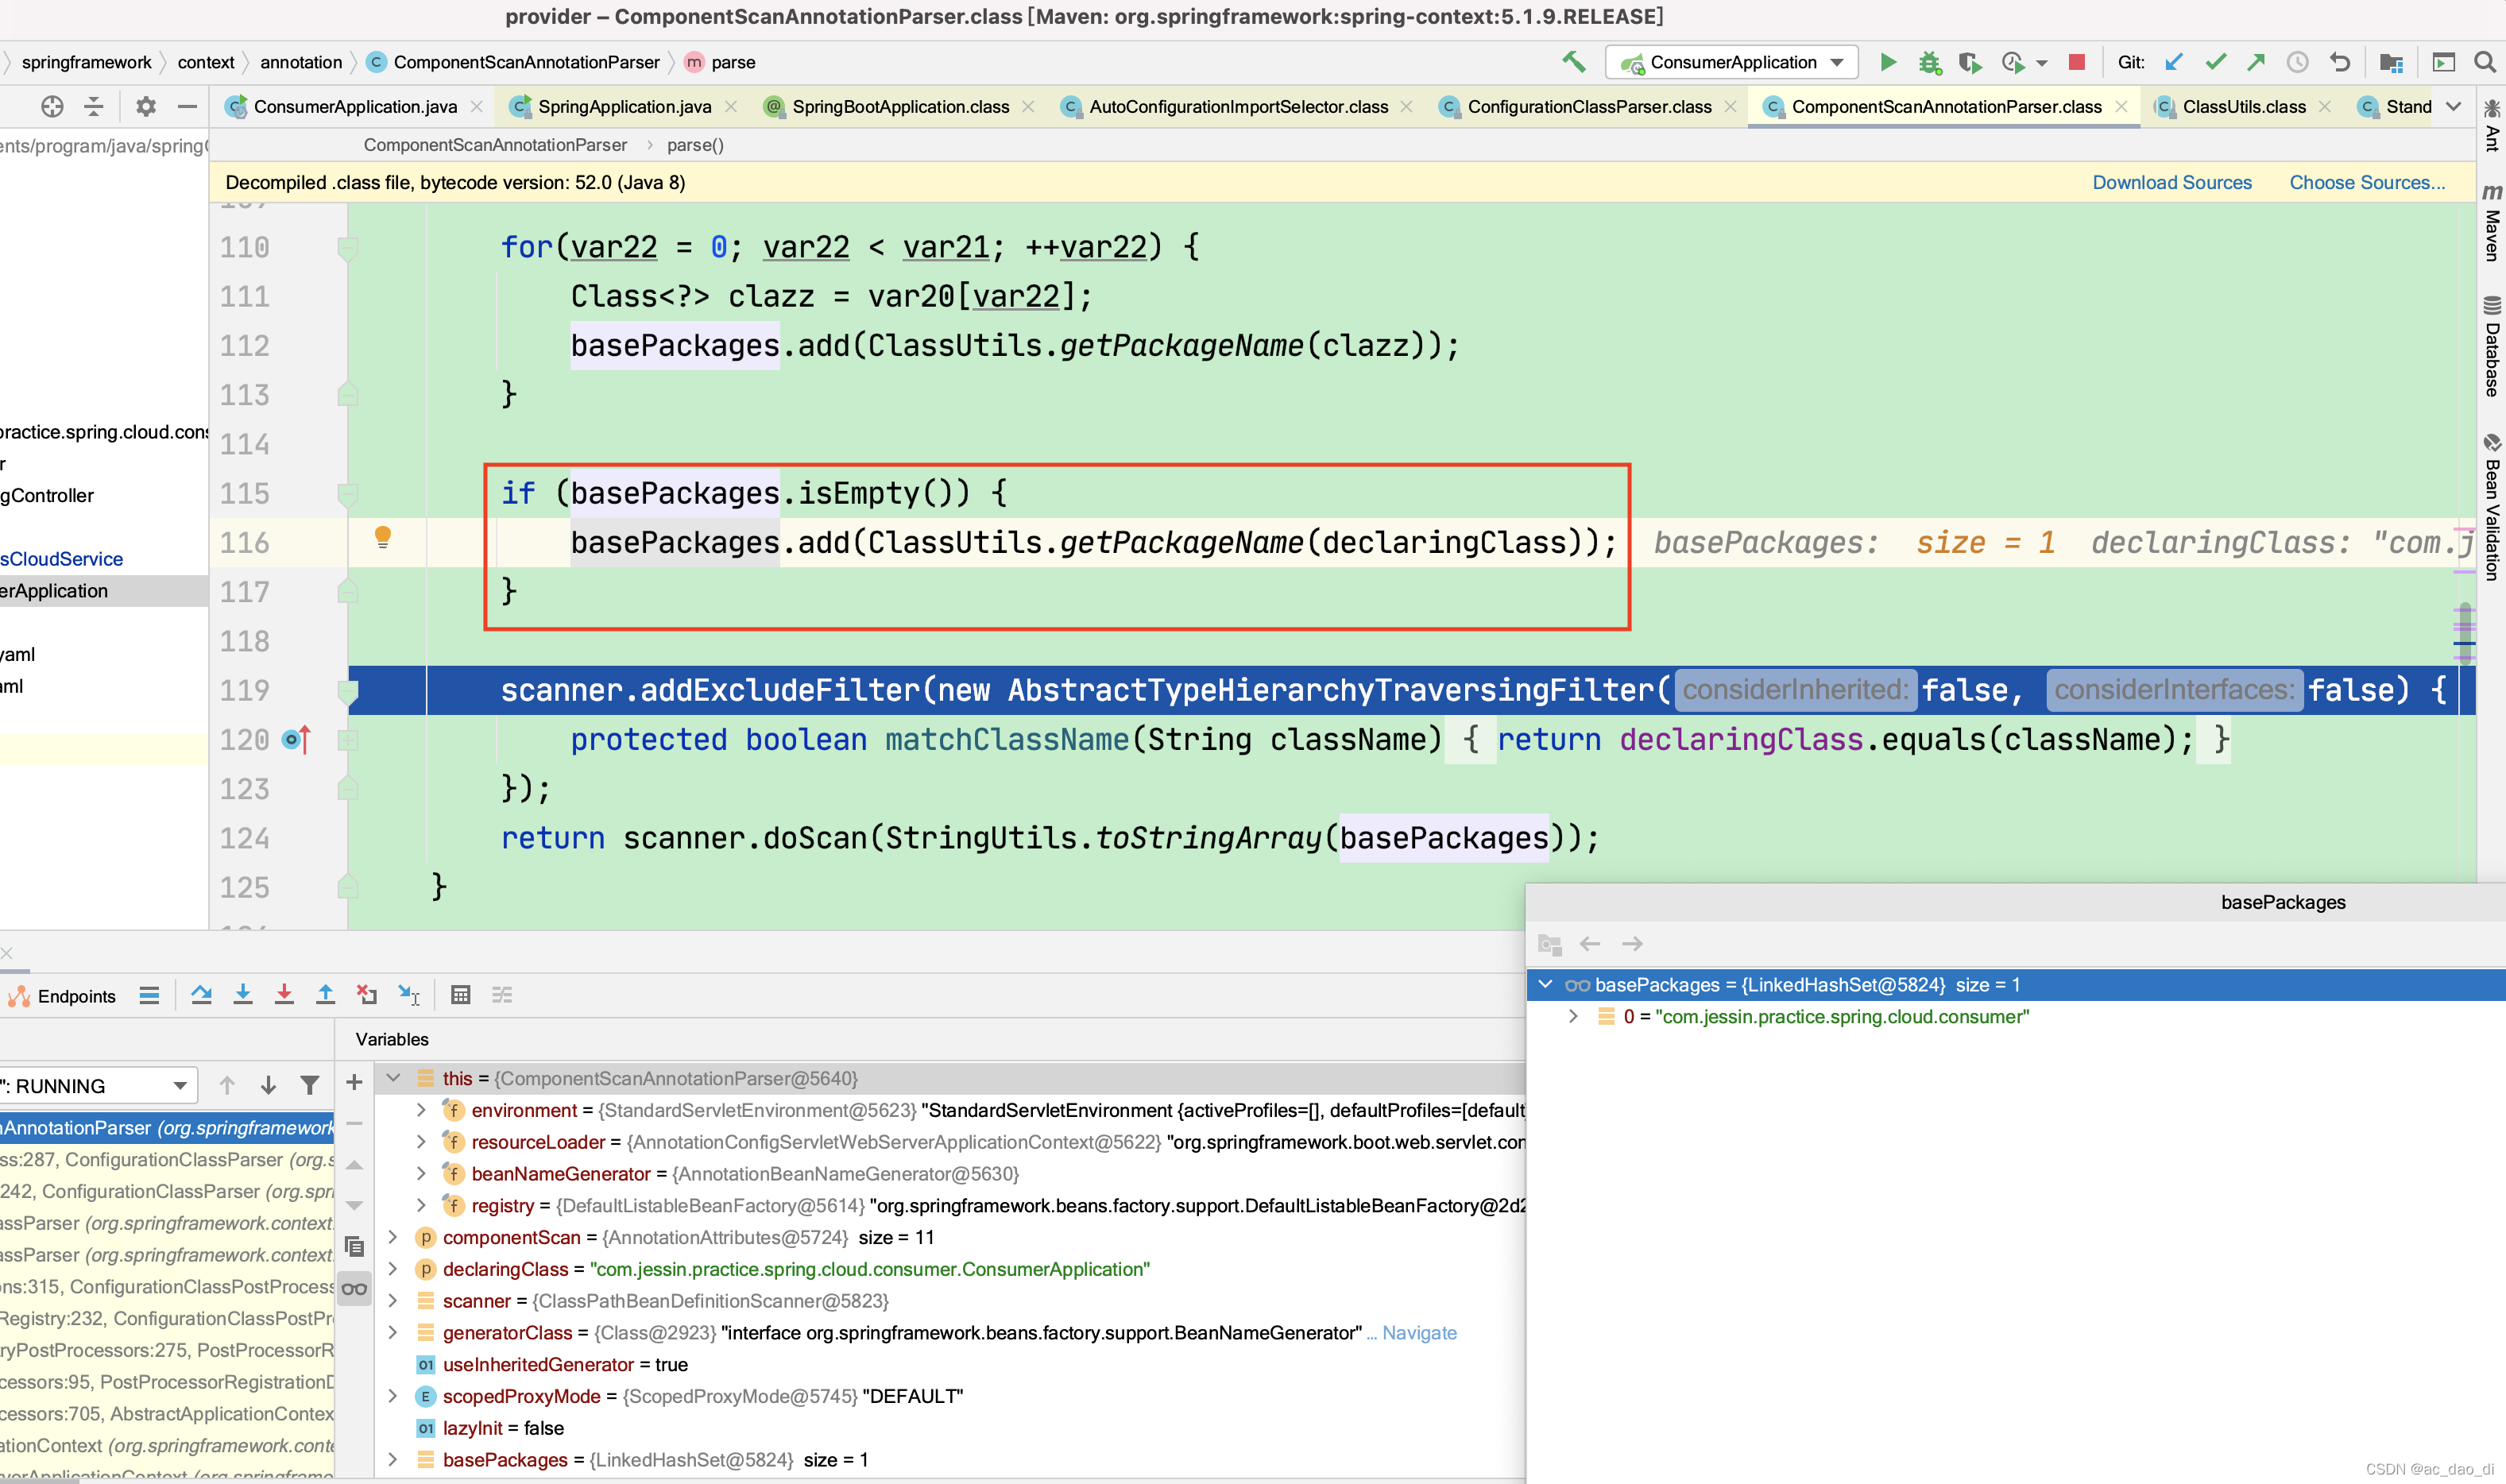The width and height of the screenshot is (2506, 1484).
Task: Open Run Anything window icon in toolbar
Action: tap(2443, 62)
